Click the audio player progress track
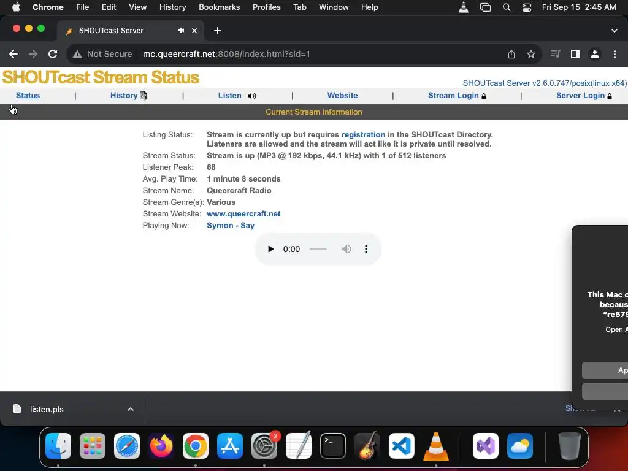This screenshot has width=628, height=471. tap(318, 249)
